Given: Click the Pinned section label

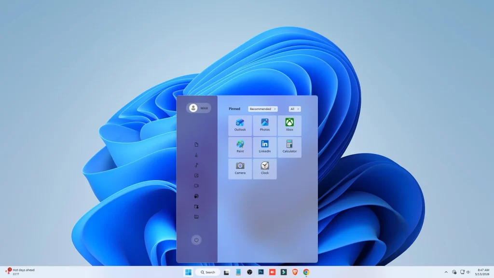Looking at the screenshot, I should coord(234,109).
